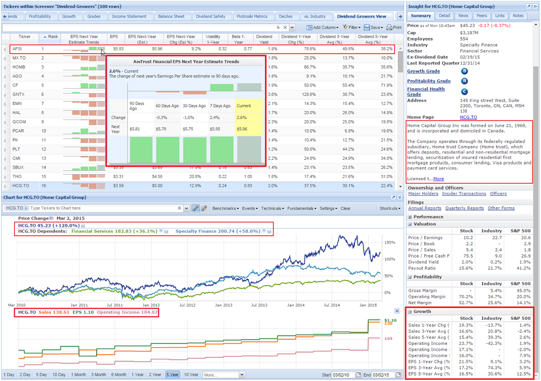Open the chart Settings dropdown
Screen dimensions: 541x381
[x=328, y=208]
